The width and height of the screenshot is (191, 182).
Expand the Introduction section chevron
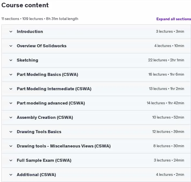(11, 32)
